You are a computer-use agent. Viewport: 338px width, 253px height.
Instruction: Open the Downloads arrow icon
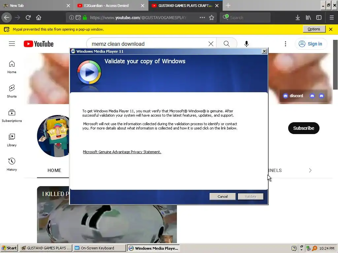coord(298,17)
